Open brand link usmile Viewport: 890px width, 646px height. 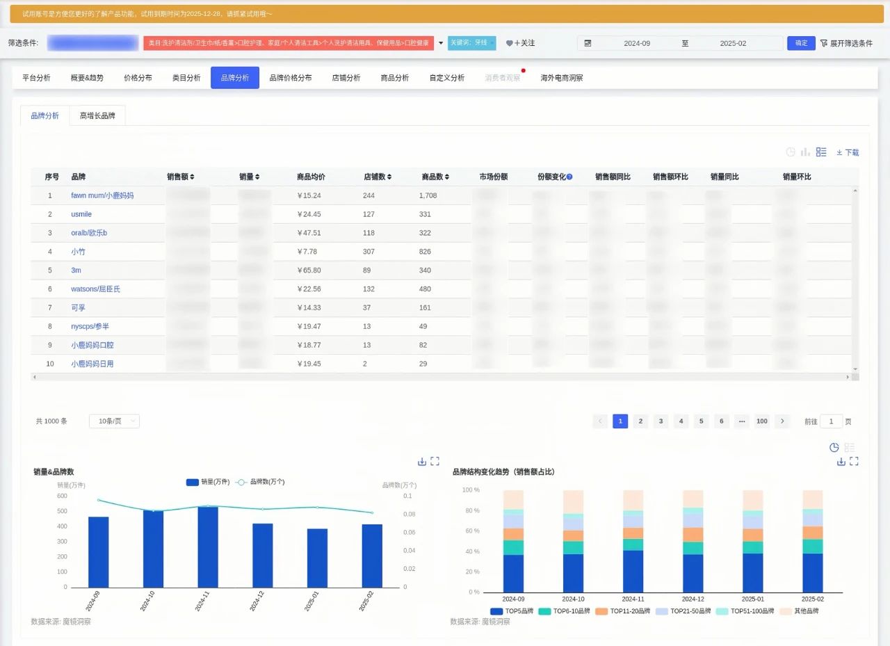pos(81,214)
